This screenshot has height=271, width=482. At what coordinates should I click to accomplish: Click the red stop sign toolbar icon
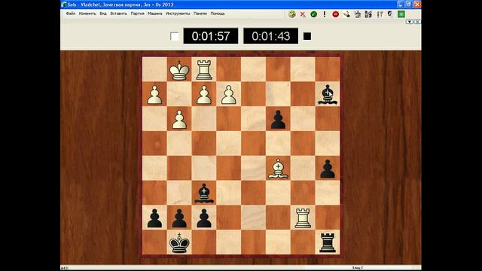[x=335, y=14]
